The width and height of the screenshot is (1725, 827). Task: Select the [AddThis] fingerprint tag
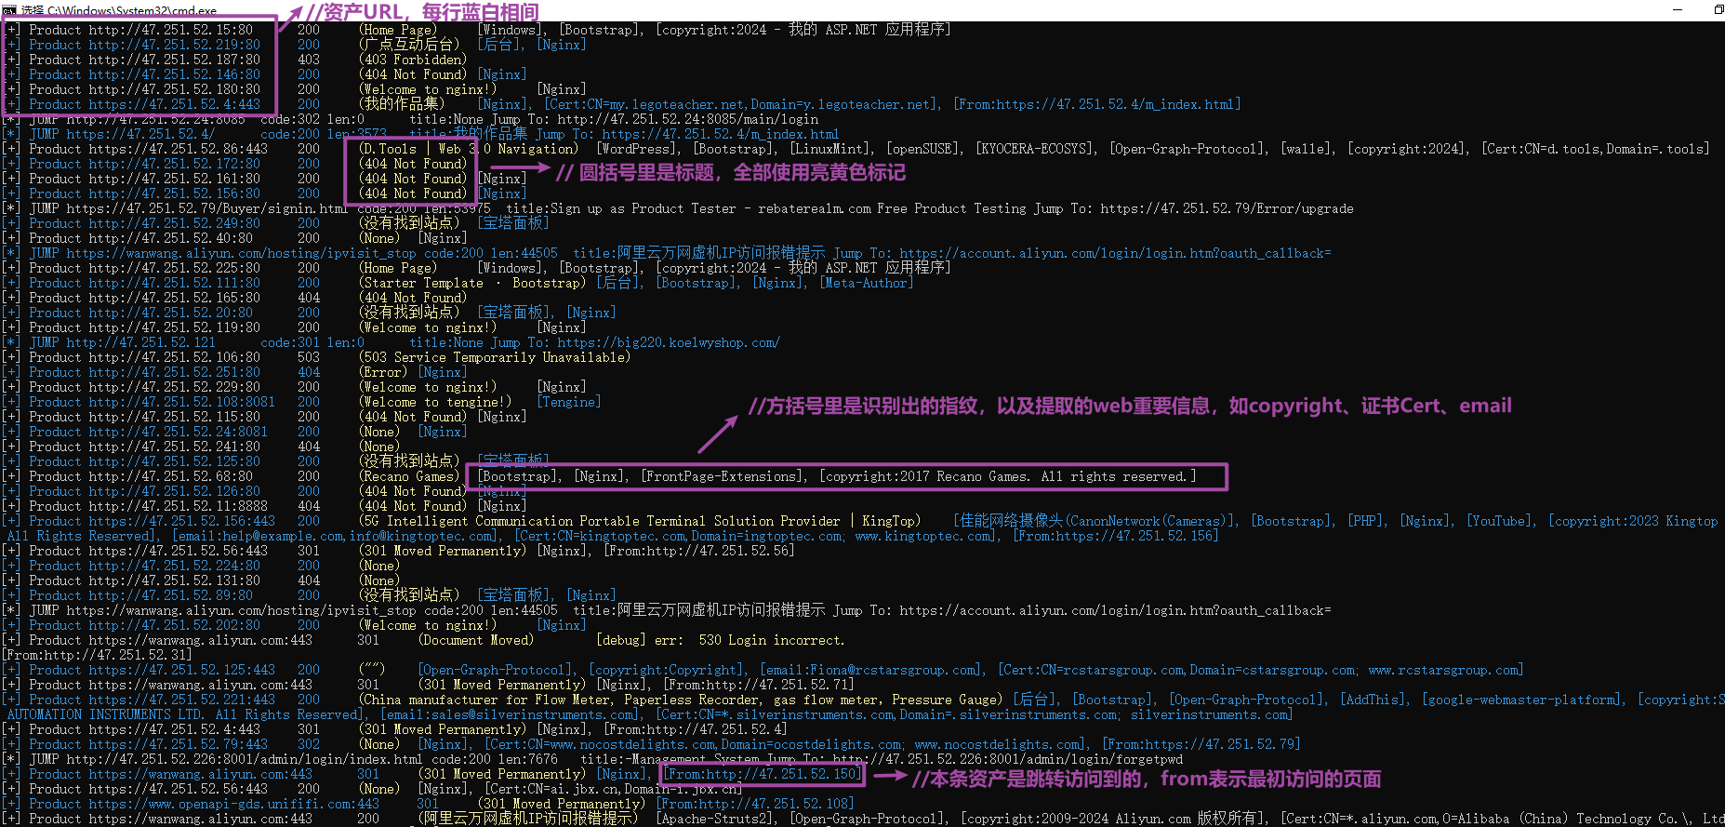(1375, 700)
